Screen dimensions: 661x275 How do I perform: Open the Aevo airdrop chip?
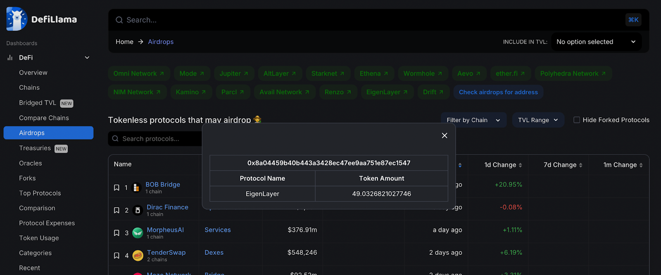coord(469,73)
